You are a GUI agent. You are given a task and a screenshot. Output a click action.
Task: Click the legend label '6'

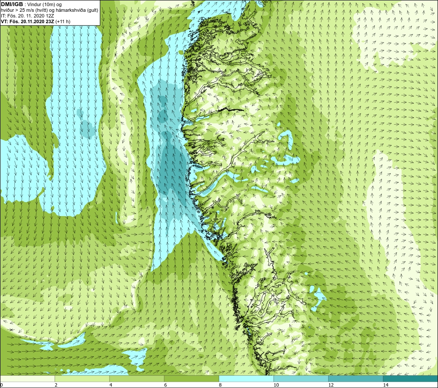pos(166,385)
